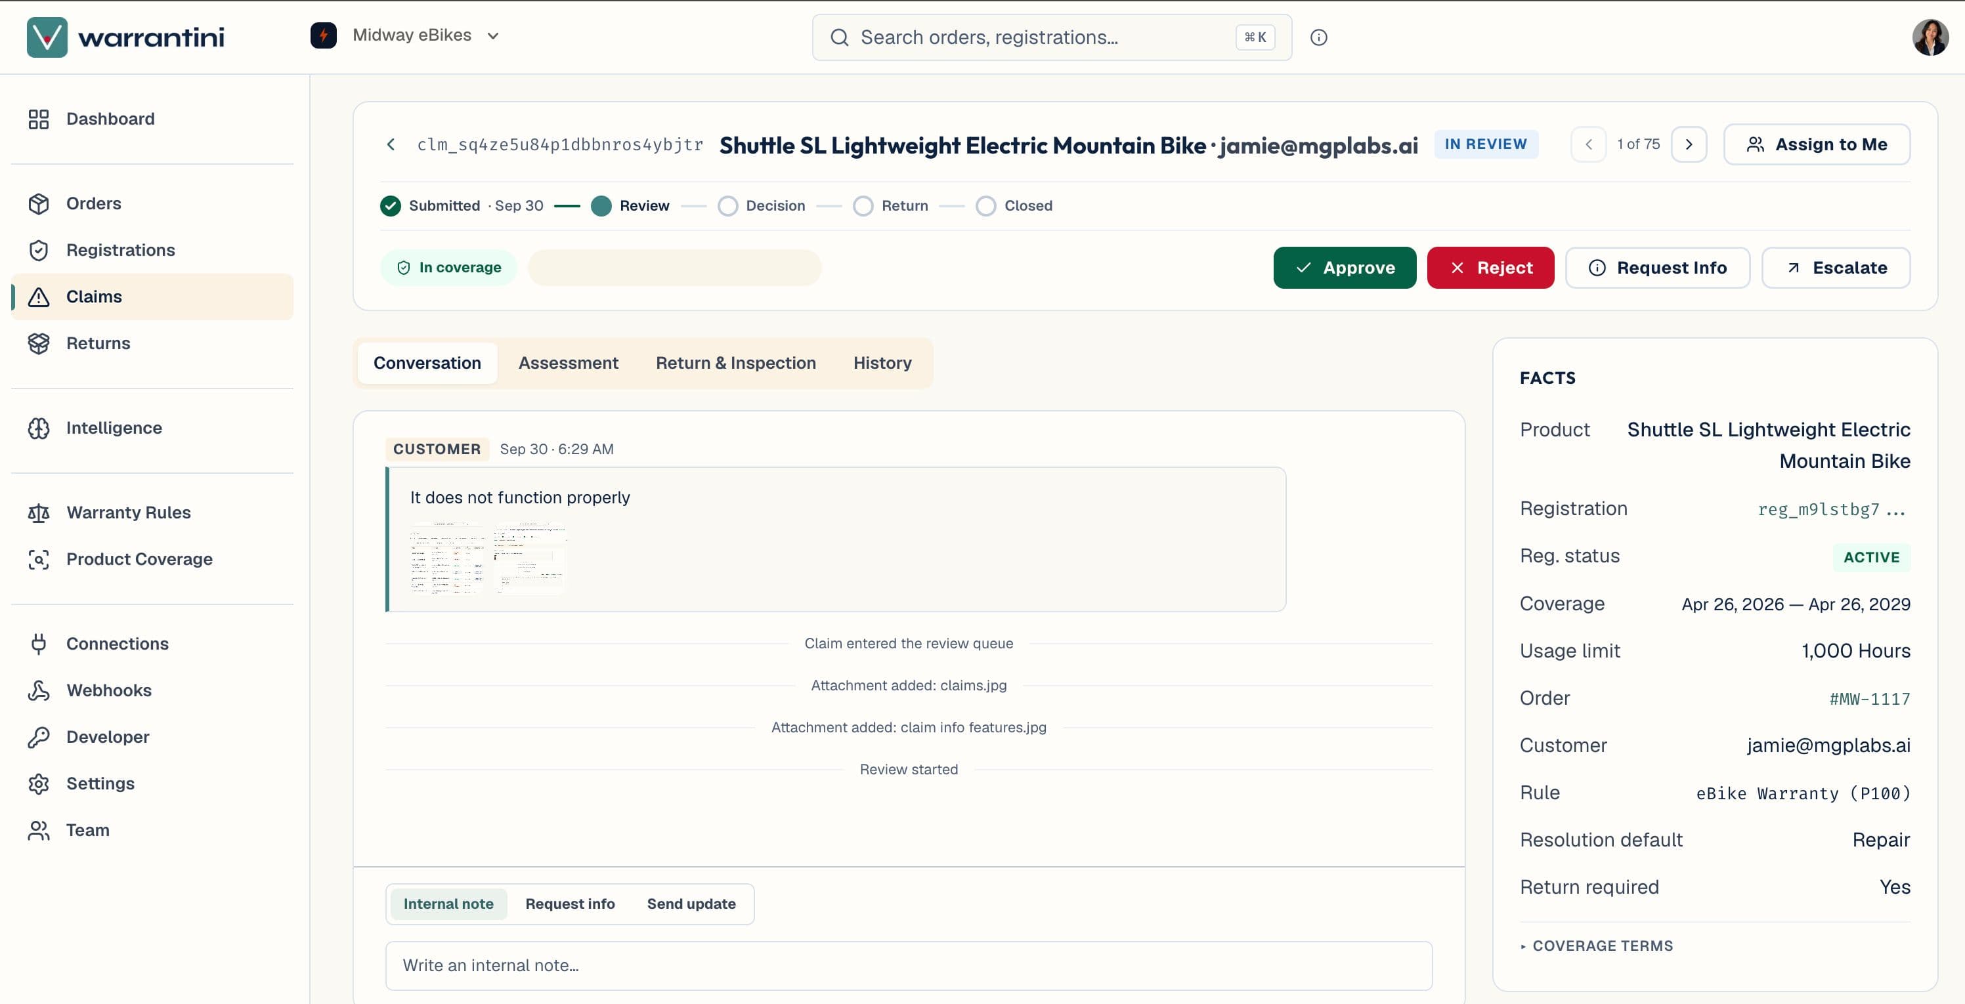The width and height of the screenshot is (1965, 1004).
Task: Click the warrantini logo icon
Action: coord(47,37)
